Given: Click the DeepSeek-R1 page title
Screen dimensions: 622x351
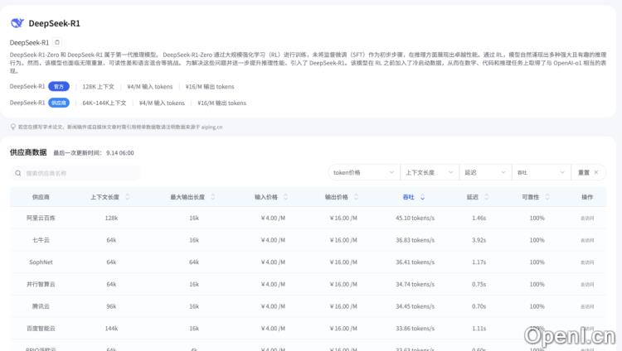Looking at the screenshot, I should [x=55, y=23].
